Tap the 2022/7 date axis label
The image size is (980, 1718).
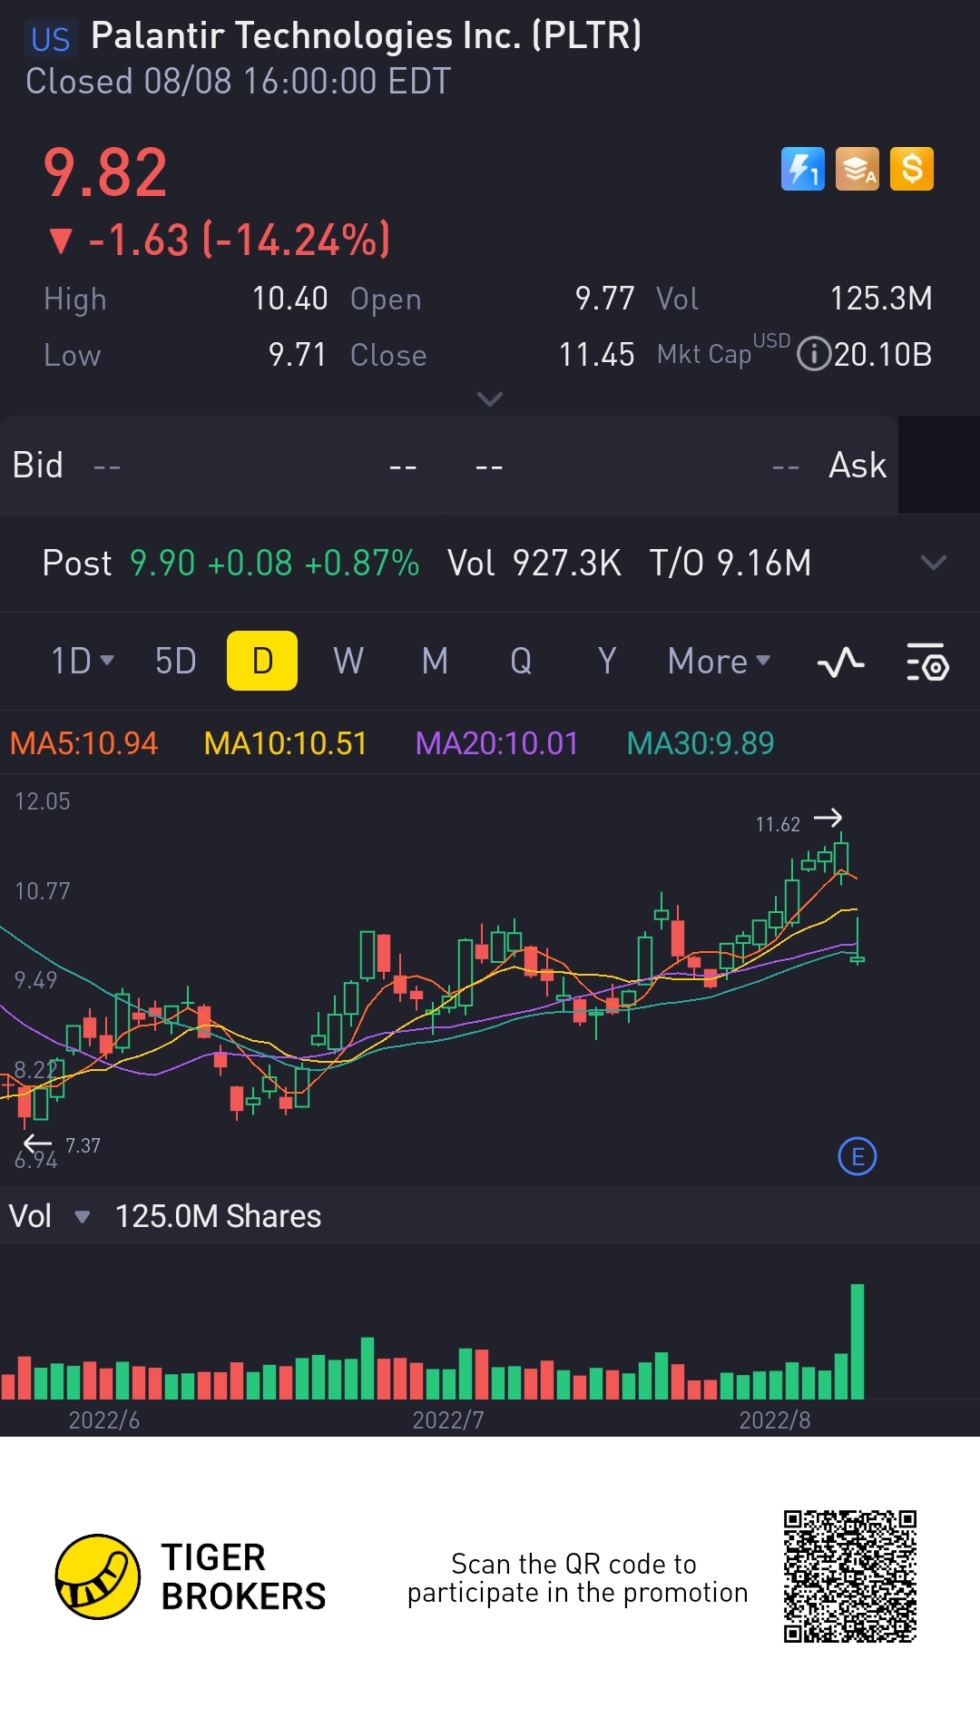448,1419
